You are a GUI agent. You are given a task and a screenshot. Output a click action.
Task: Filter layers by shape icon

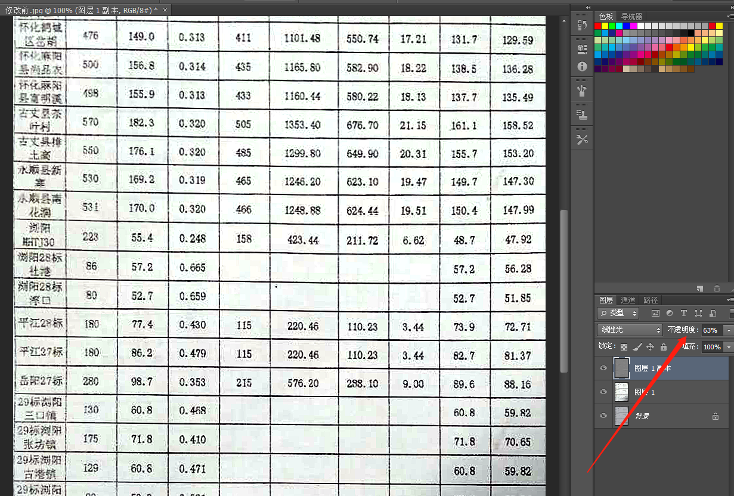click(x=698, y=313)
